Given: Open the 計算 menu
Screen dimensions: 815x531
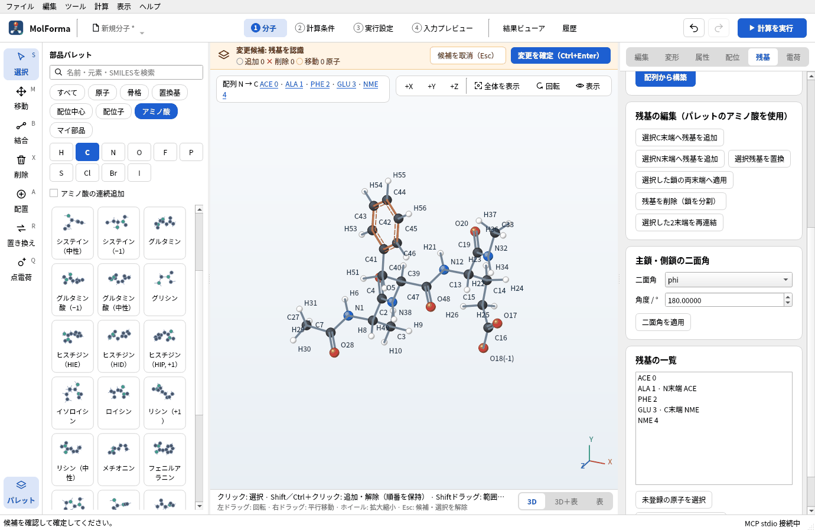Looking at the screenshot, I should 102,6.
